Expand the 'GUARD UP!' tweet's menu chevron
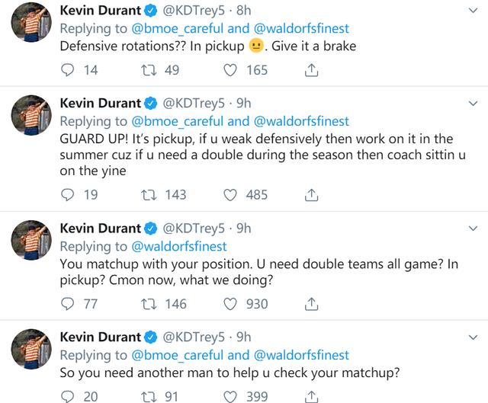488x403 pixels. click(473, 104)
